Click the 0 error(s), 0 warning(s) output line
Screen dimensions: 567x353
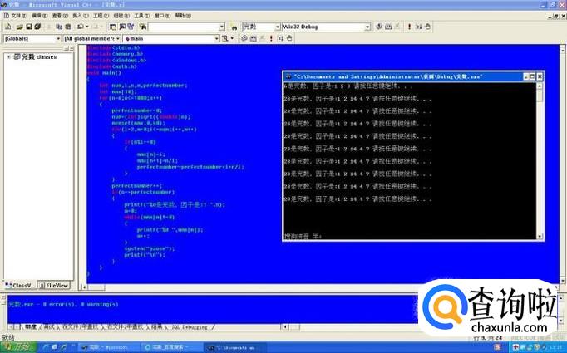tap(64, 305)
